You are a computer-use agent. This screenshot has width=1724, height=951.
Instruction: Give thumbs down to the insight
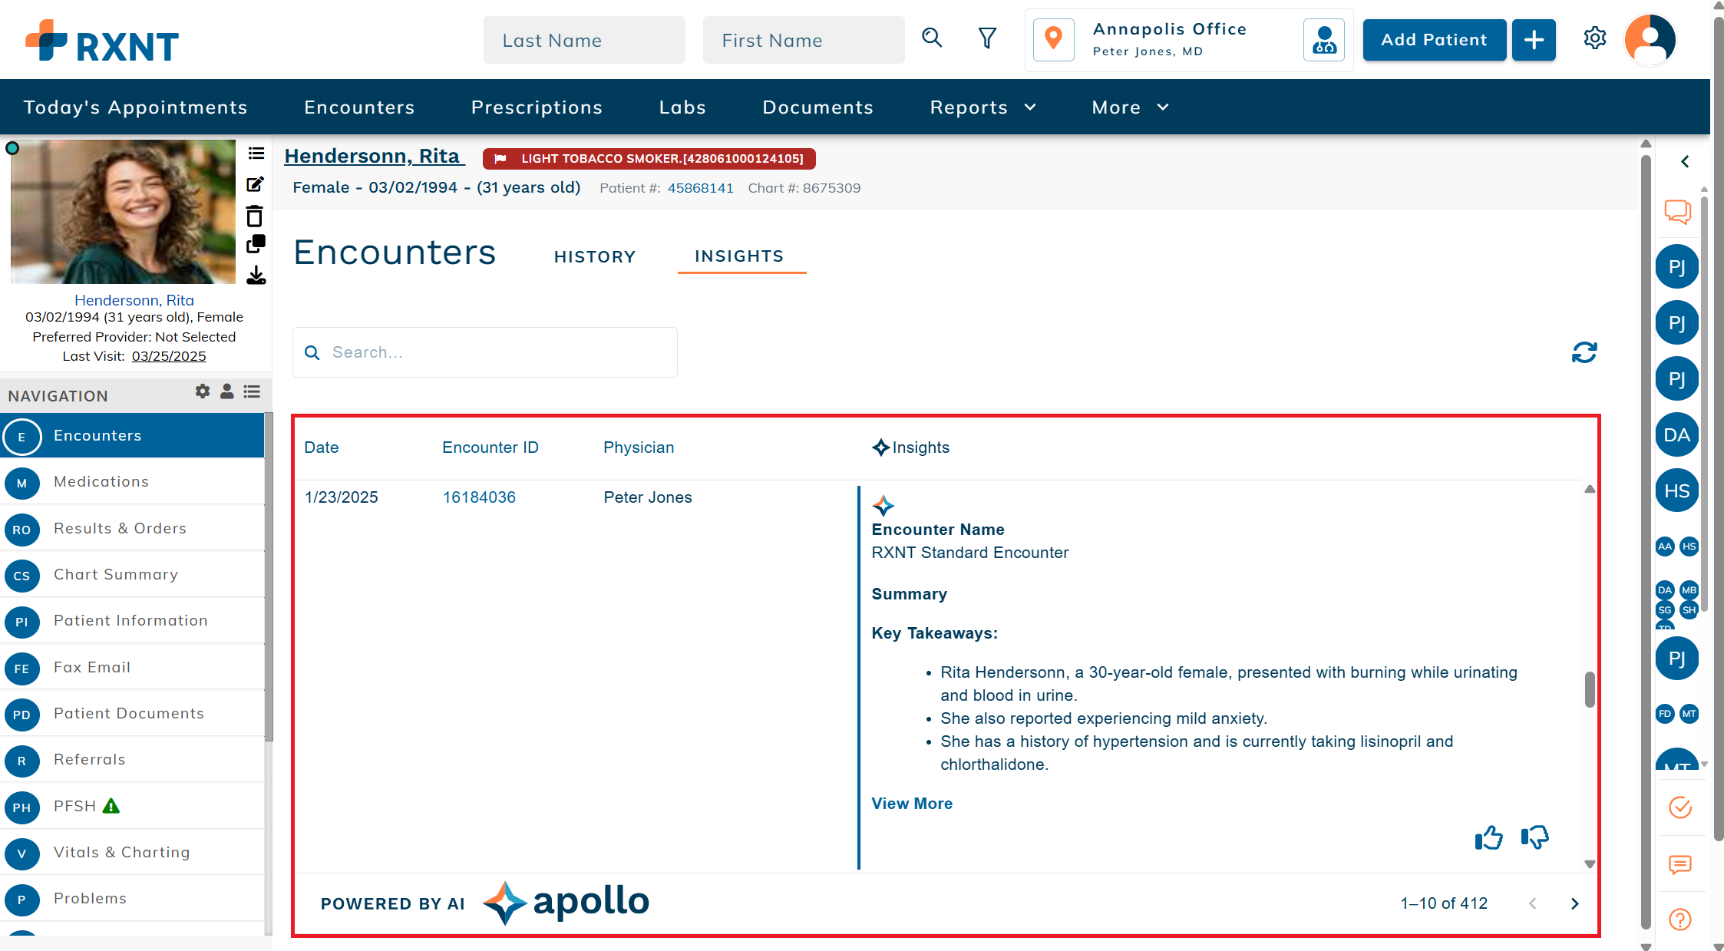(1535, 837)
